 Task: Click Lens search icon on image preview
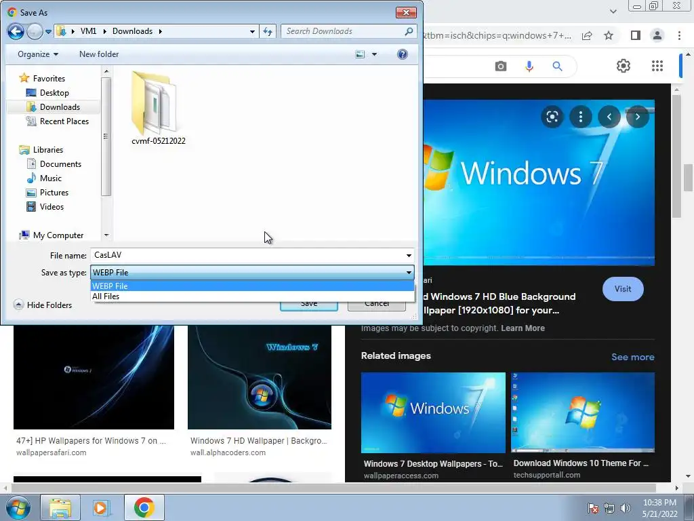[552, 117]
